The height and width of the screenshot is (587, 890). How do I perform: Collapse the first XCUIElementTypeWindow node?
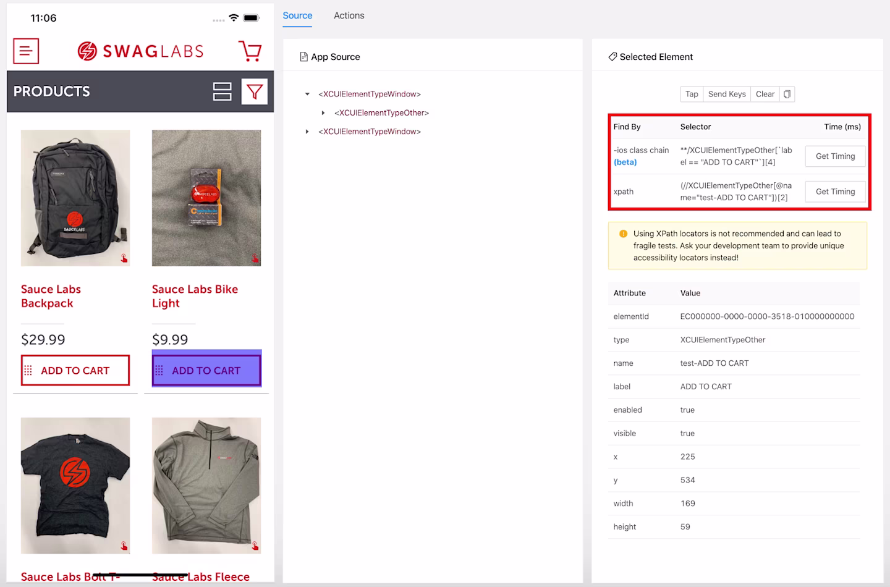[x=307, y=95]
